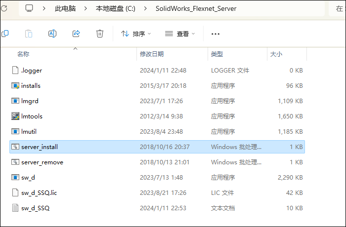
Task: Sort by the 修改日期 column header
Action: (x=152, y=54)
